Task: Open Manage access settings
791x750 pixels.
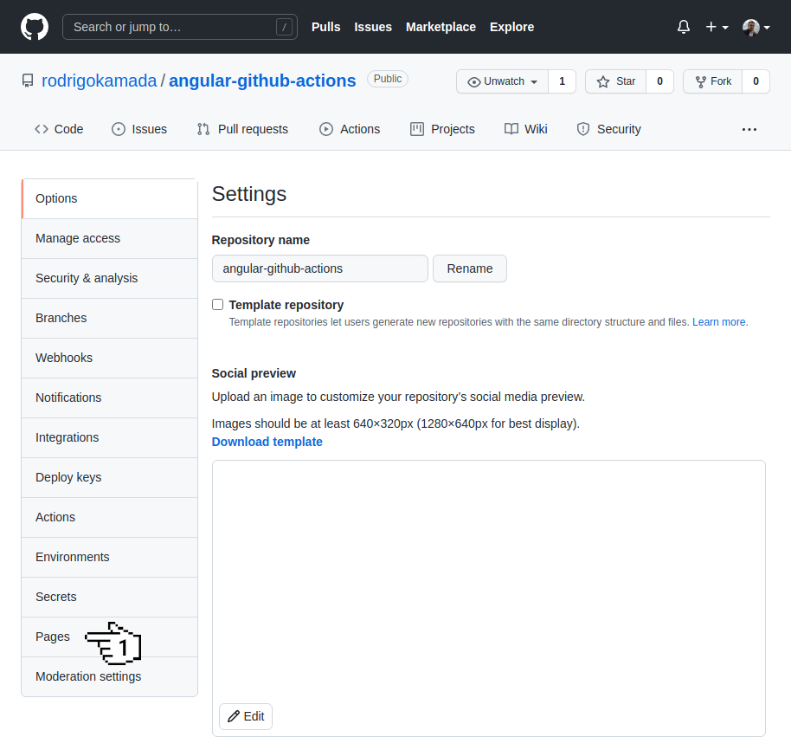Action: [x=109, y=238]
